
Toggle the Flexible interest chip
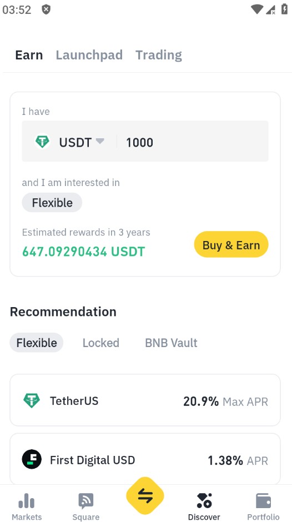[x=52, y=202]
